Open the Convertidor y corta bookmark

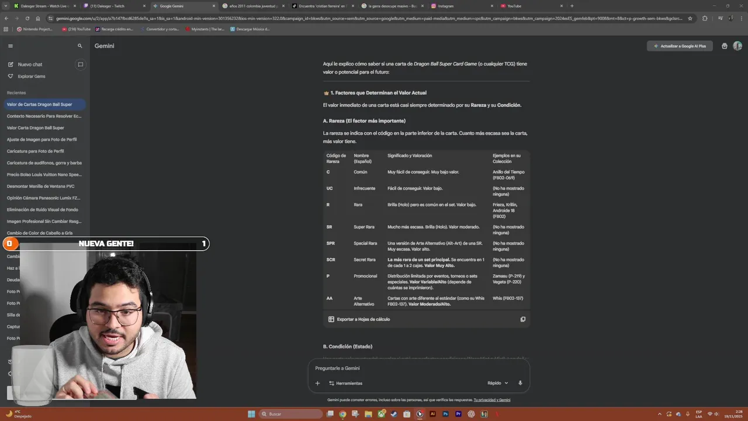click(x=159, y=29)
